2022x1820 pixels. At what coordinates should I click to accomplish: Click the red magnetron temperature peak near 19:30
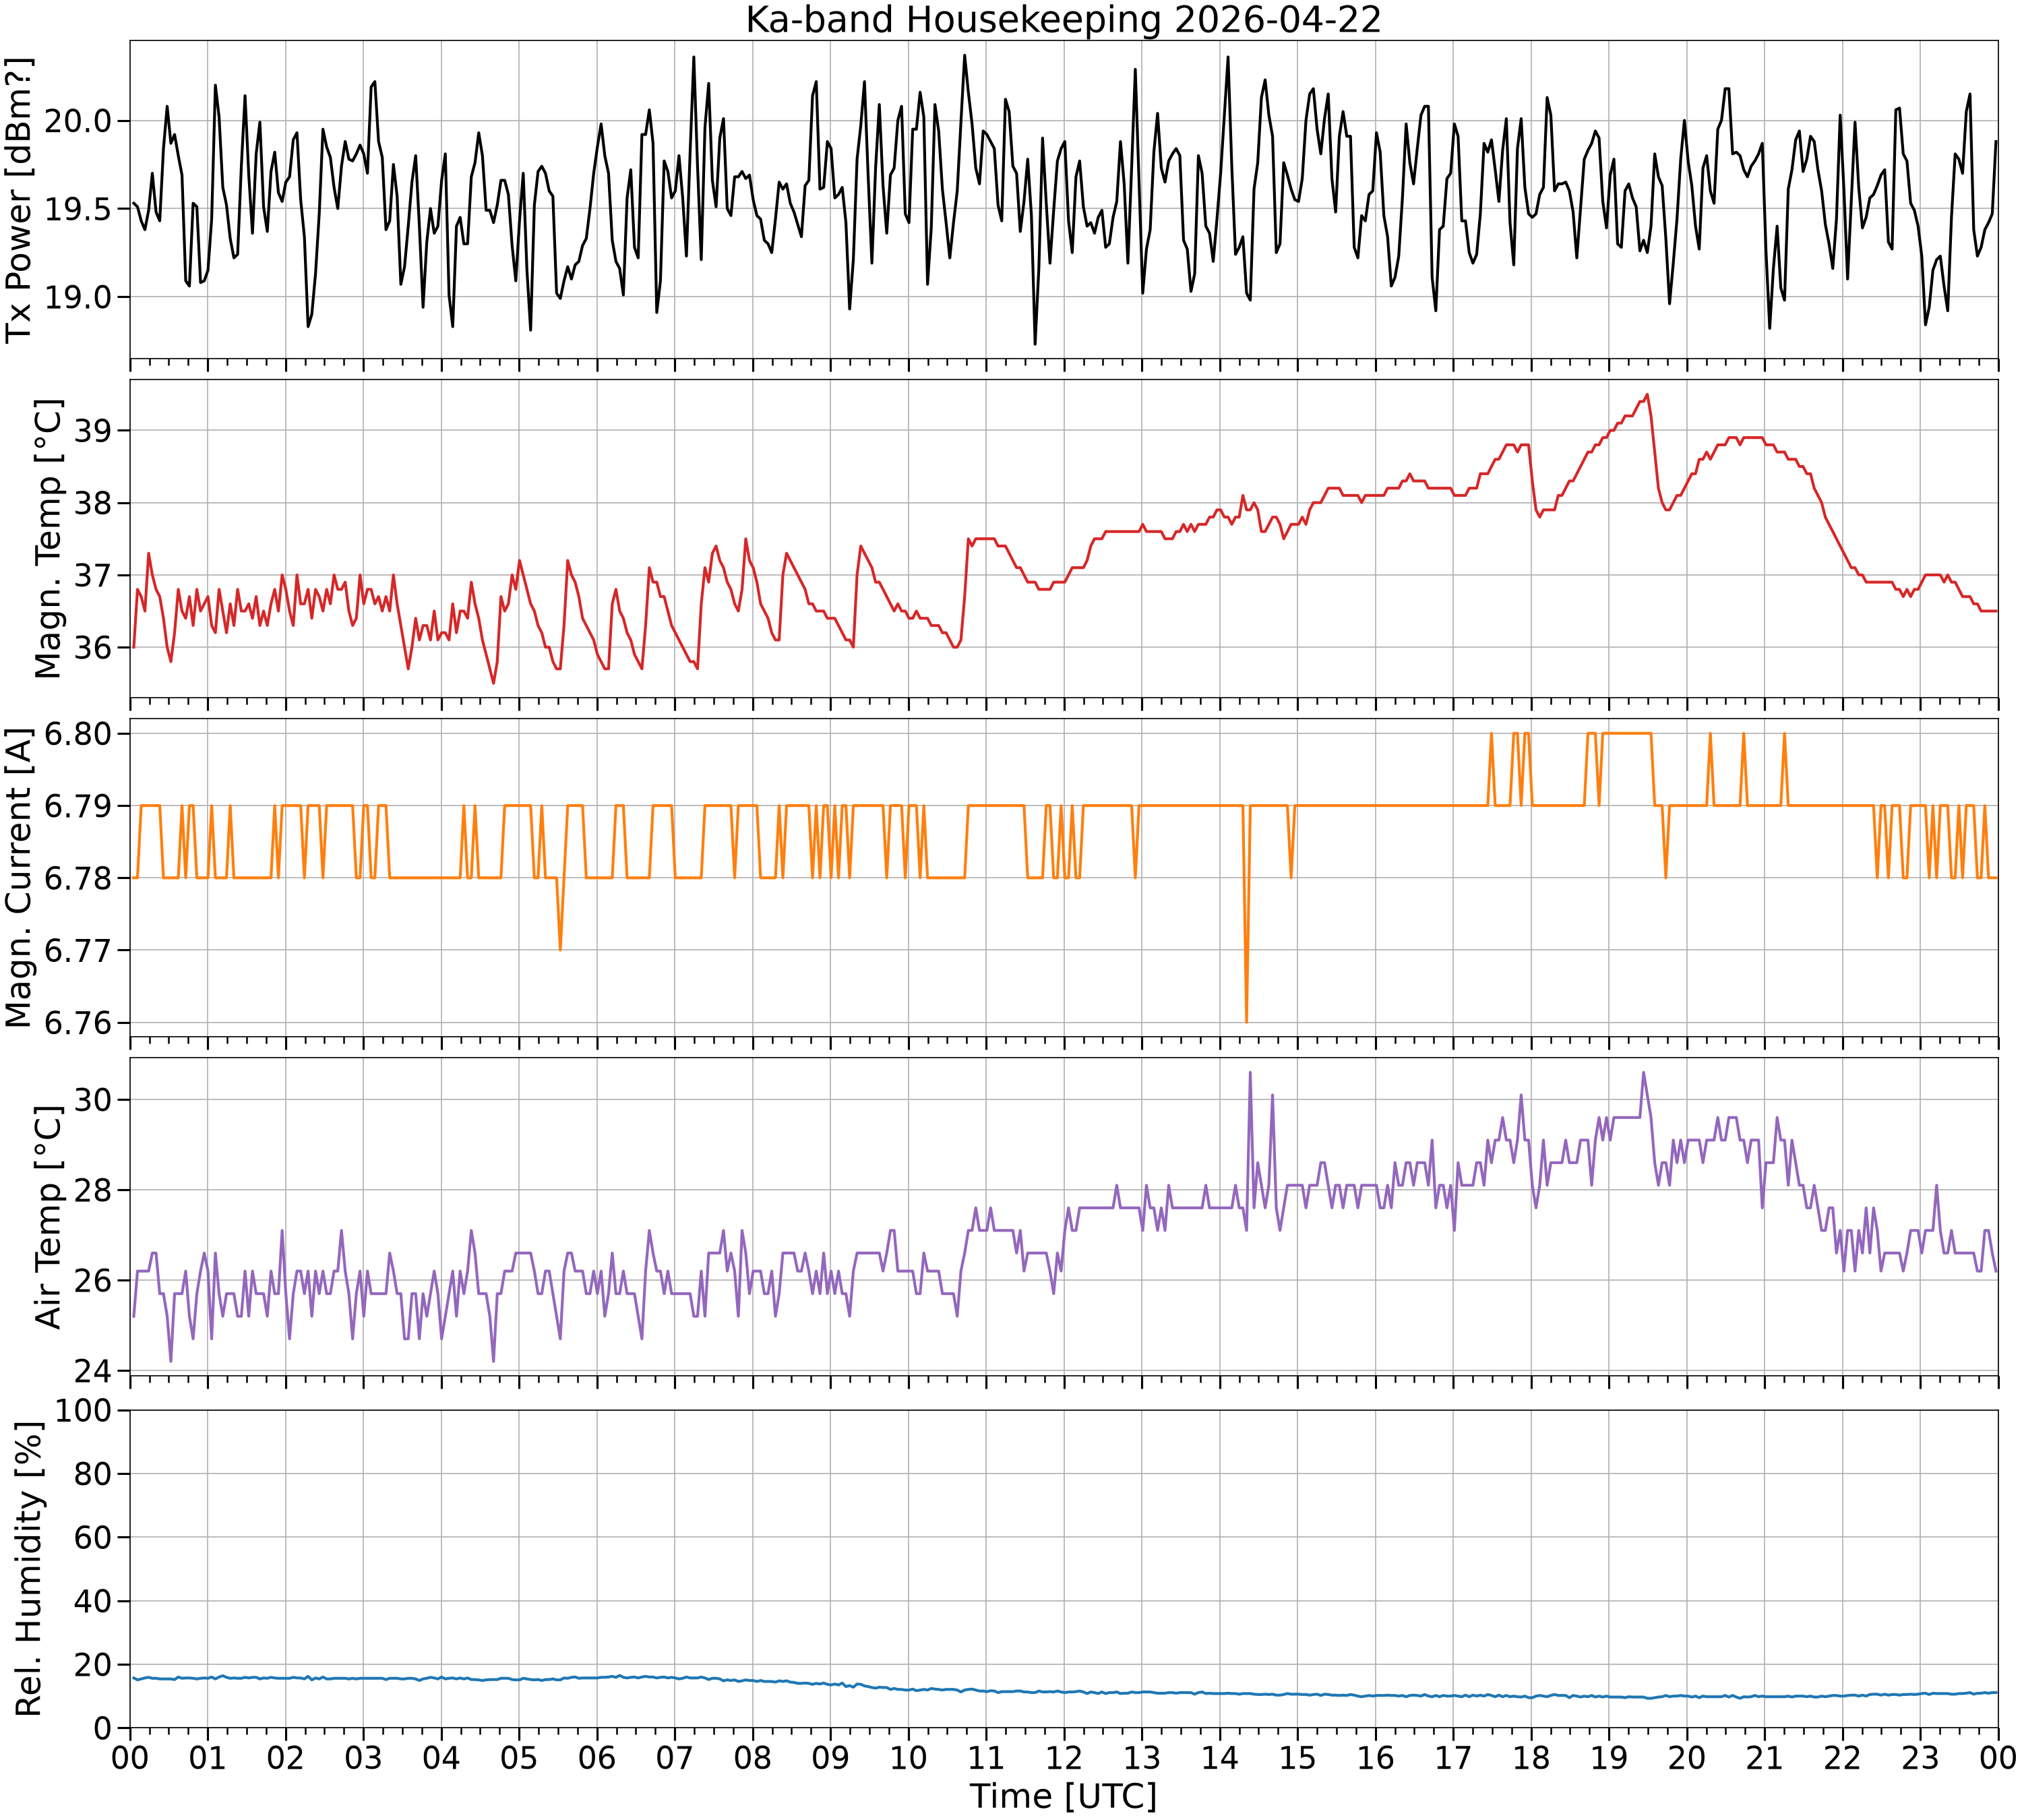(1647, 395)
